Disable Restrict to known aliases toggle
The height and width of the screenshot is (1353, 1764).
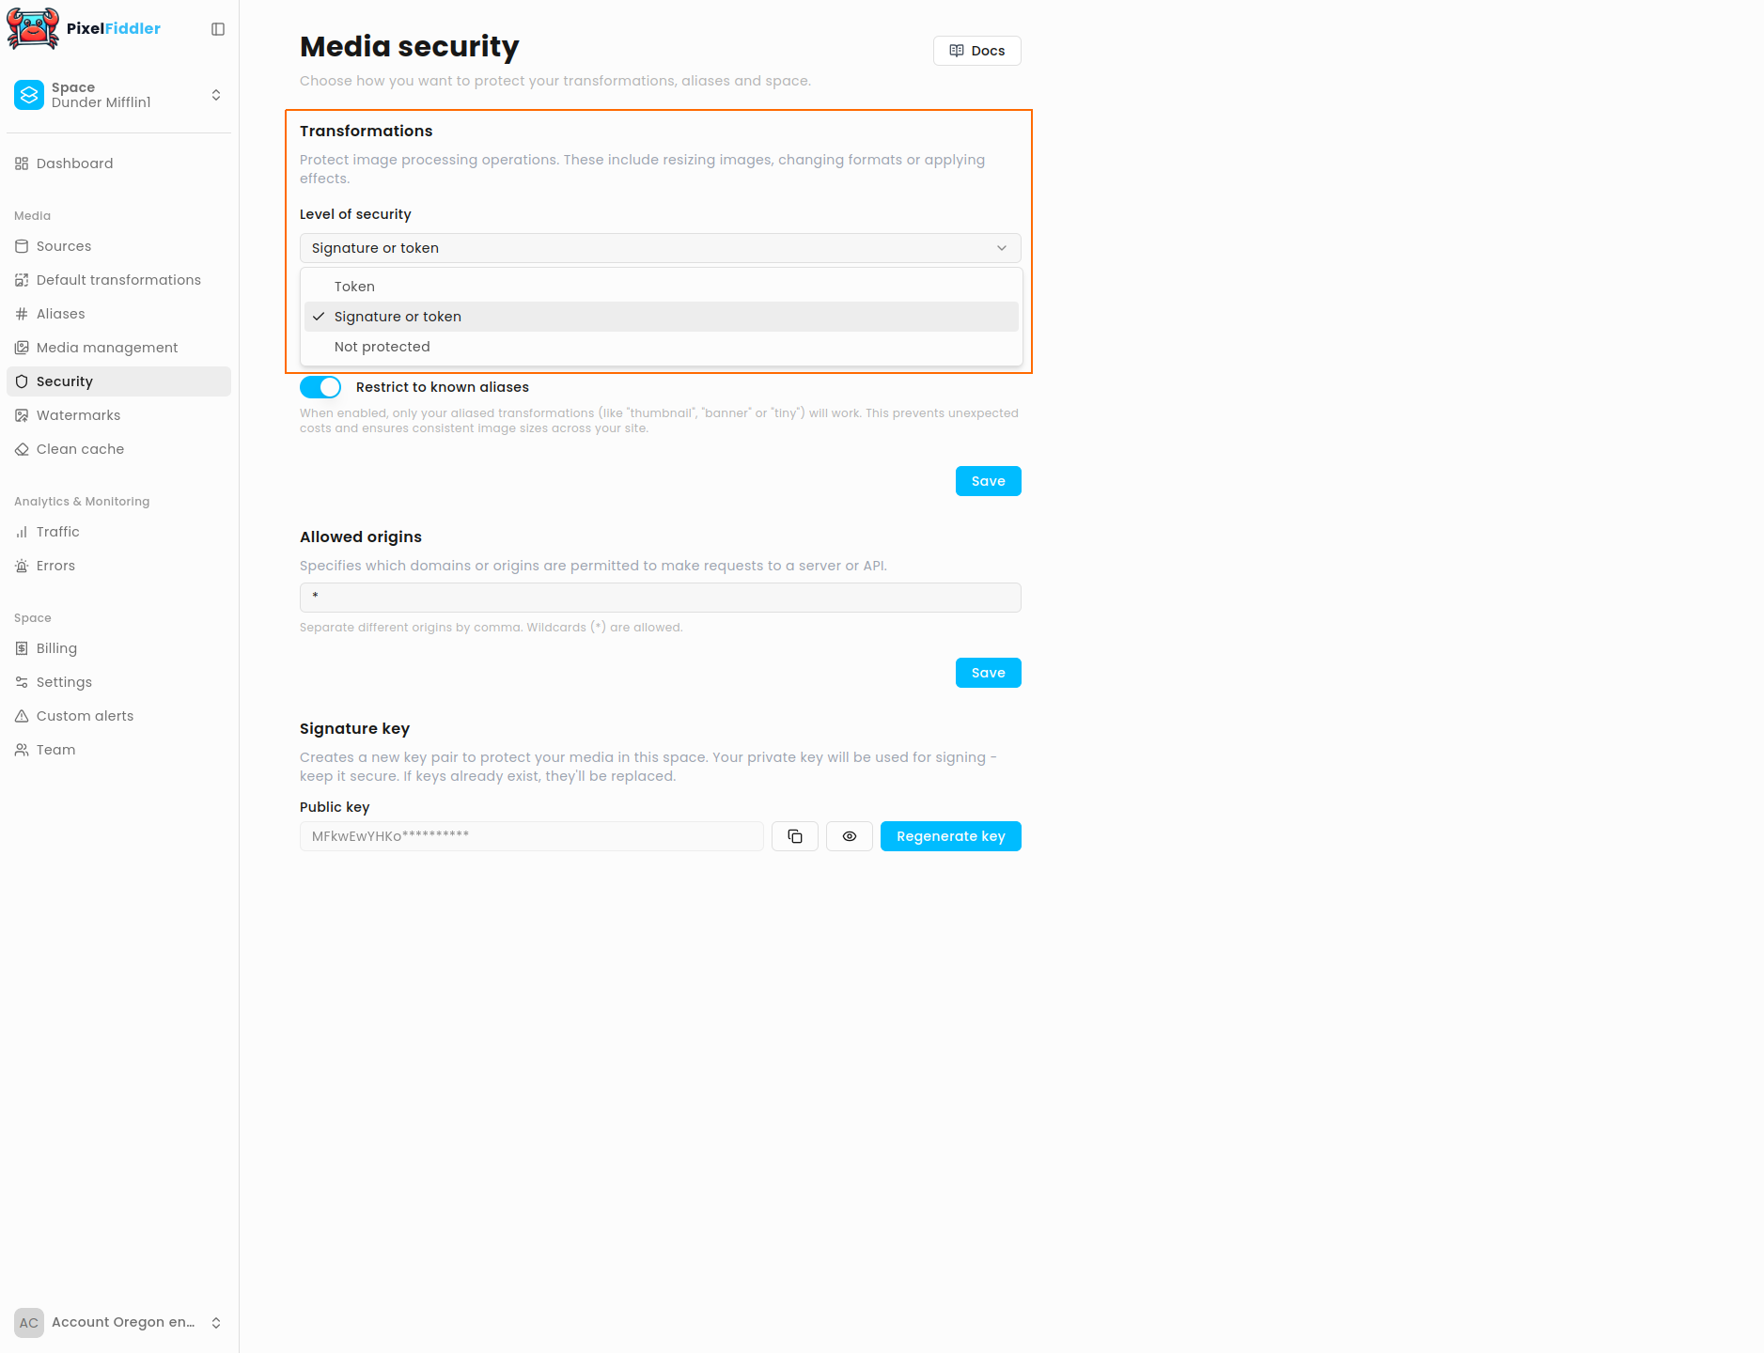[320, 387]
